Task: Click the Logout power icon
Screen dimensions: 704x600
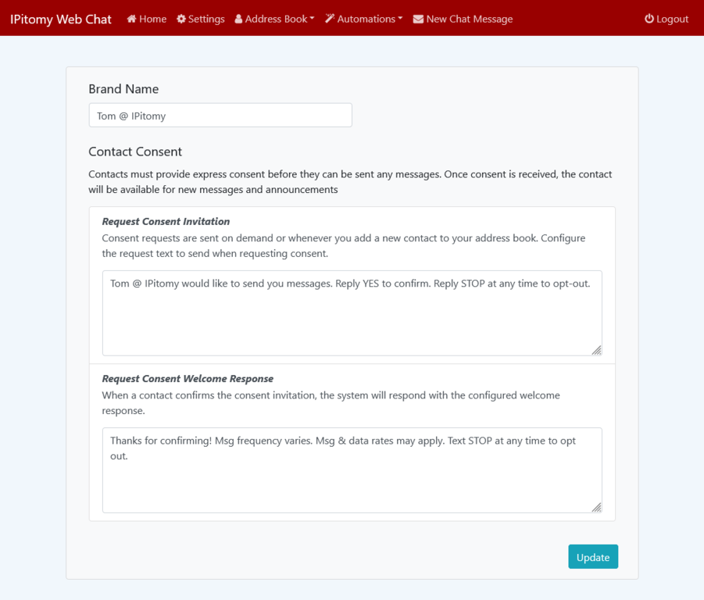Action: tap(649, 19)
